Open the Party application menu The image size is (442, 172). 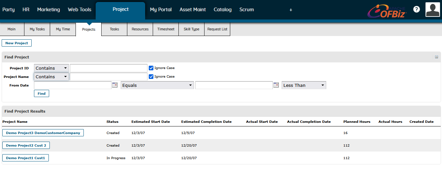point(9,10)
